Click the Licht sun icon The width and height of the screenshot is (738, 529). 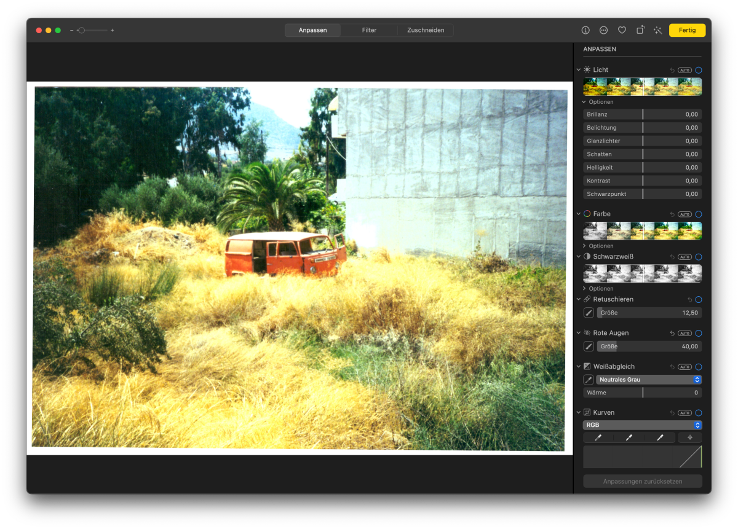click(587, 70)
